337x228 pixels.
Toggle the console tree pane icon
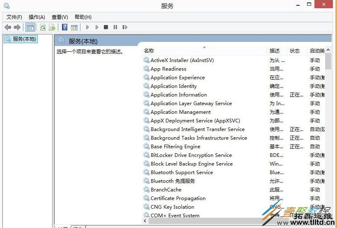point(30,27)
